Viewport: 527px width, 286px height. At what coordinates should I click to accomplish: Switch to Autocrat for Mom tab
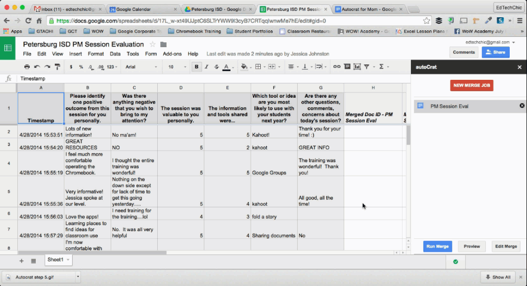pyautogui.click(x=369, y=9)
